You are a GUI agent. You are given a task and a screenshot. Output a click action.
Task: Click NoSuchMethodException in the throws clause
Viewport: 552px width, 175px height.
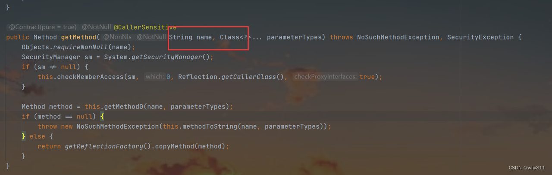398,37
